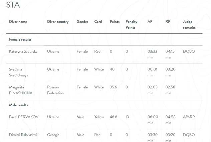
Task: Click the Diver name column header
Action: click(x=18, y=22)
